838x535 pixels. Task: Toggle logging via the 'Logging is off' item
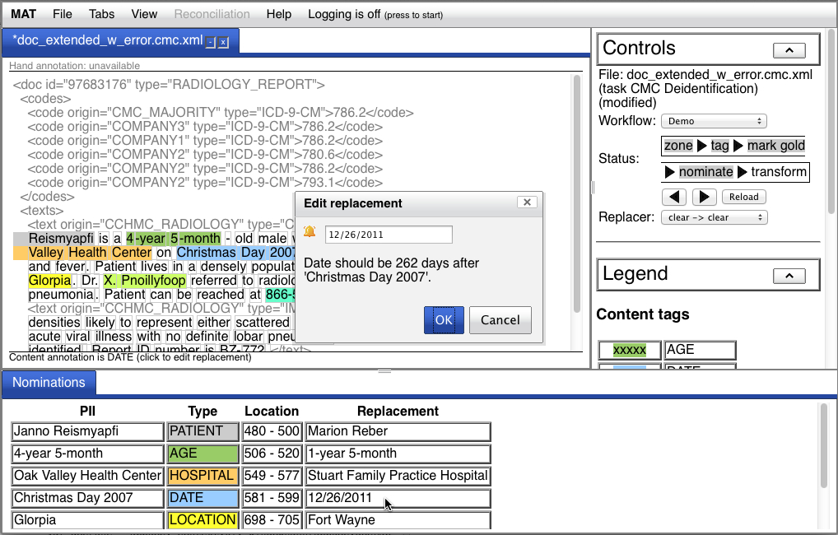[x=375, y=14]
